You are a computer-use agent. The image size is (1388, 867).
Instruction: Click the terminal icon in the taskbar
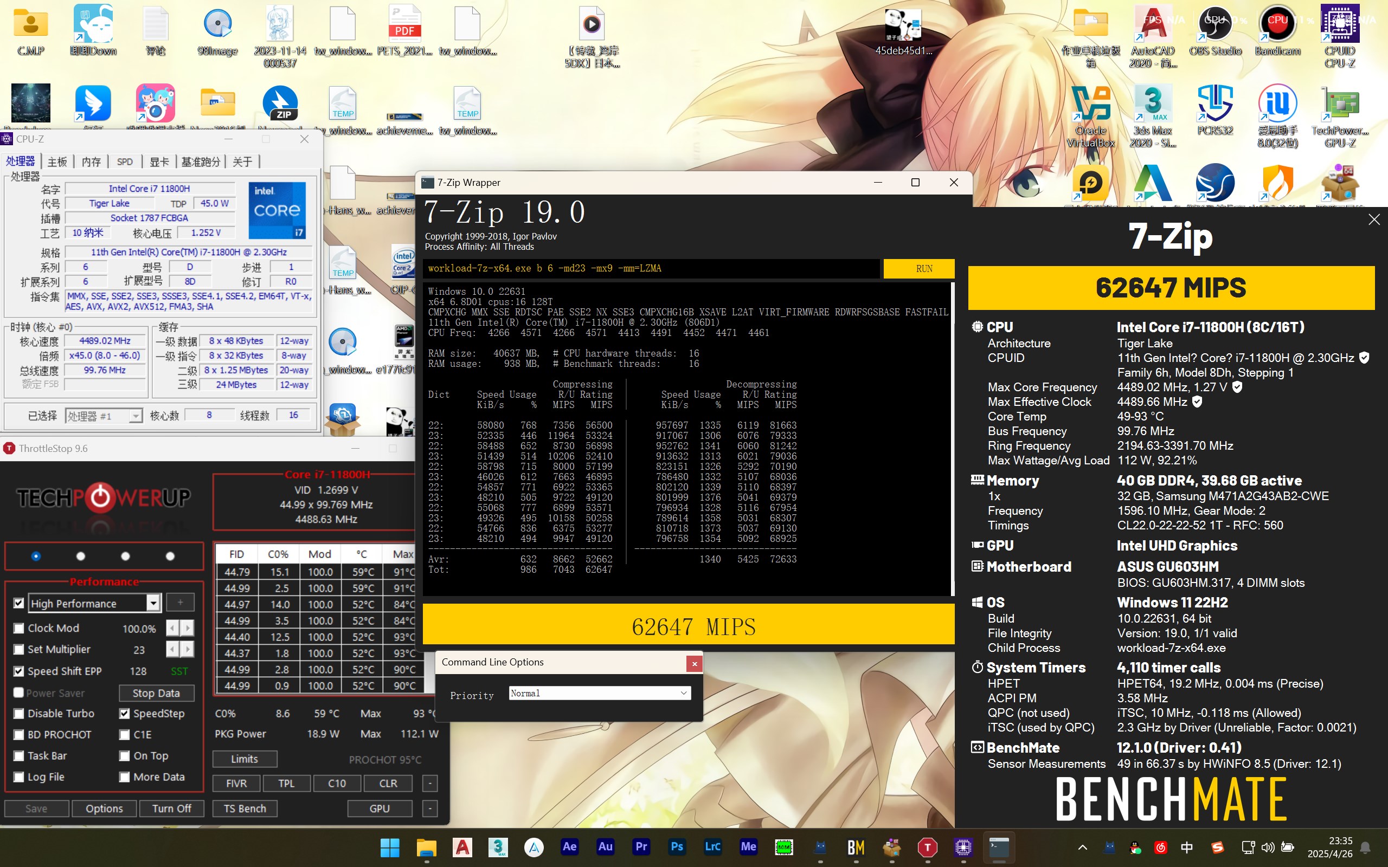[x=999, y=847]
